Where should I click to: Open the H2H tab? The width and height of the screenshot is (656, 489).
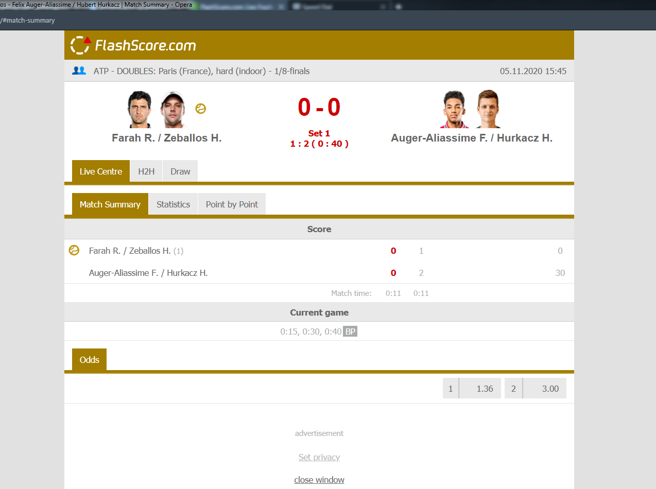[x=146, y=171]
